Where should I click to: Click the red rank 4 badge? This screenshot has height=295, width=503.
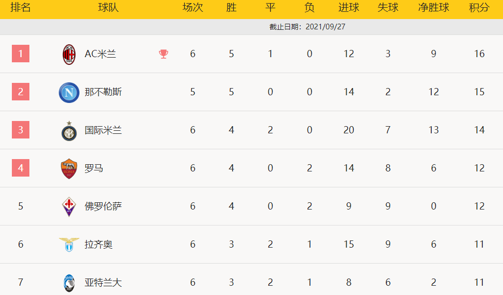click(21, 168)
